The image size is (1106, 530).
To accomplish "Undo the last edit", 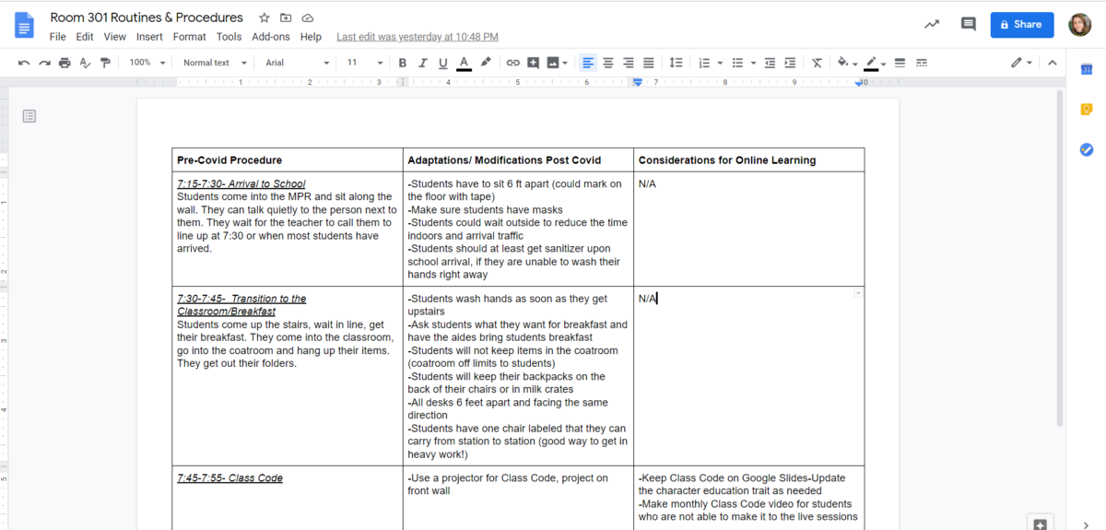I will pos(24,63).
